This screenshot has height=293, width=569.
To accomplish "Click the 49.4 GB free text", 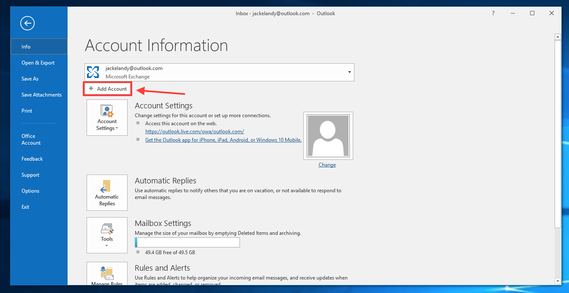I will tap(170, 253).
